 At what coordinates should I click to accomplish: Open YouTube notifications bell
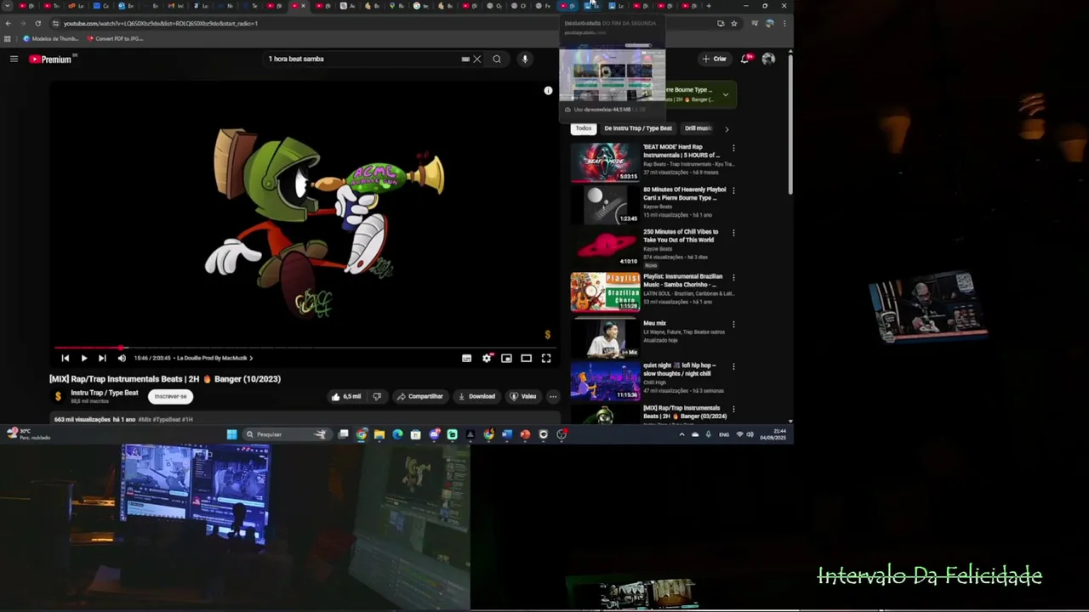[x=745, y=59]
